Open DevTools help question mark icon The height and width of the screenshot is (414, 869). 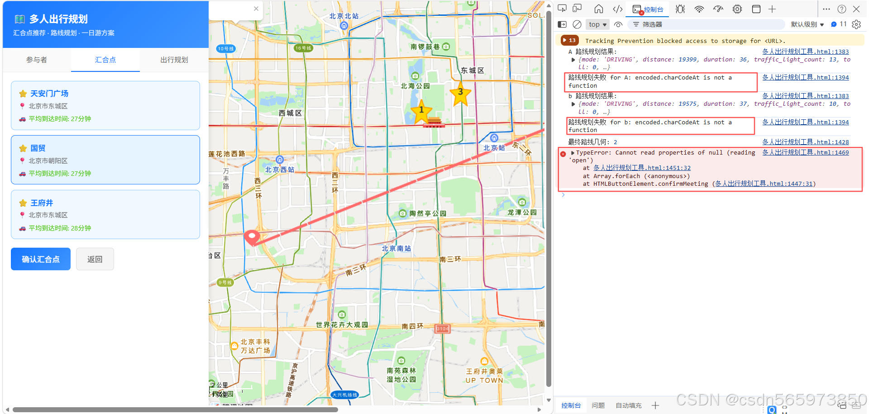[x=842, y=9]
